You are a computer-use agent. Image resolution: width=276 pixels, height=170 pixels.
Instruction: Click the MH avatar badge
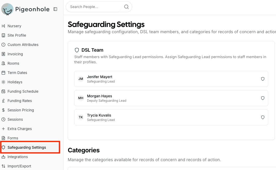(81, 98)
